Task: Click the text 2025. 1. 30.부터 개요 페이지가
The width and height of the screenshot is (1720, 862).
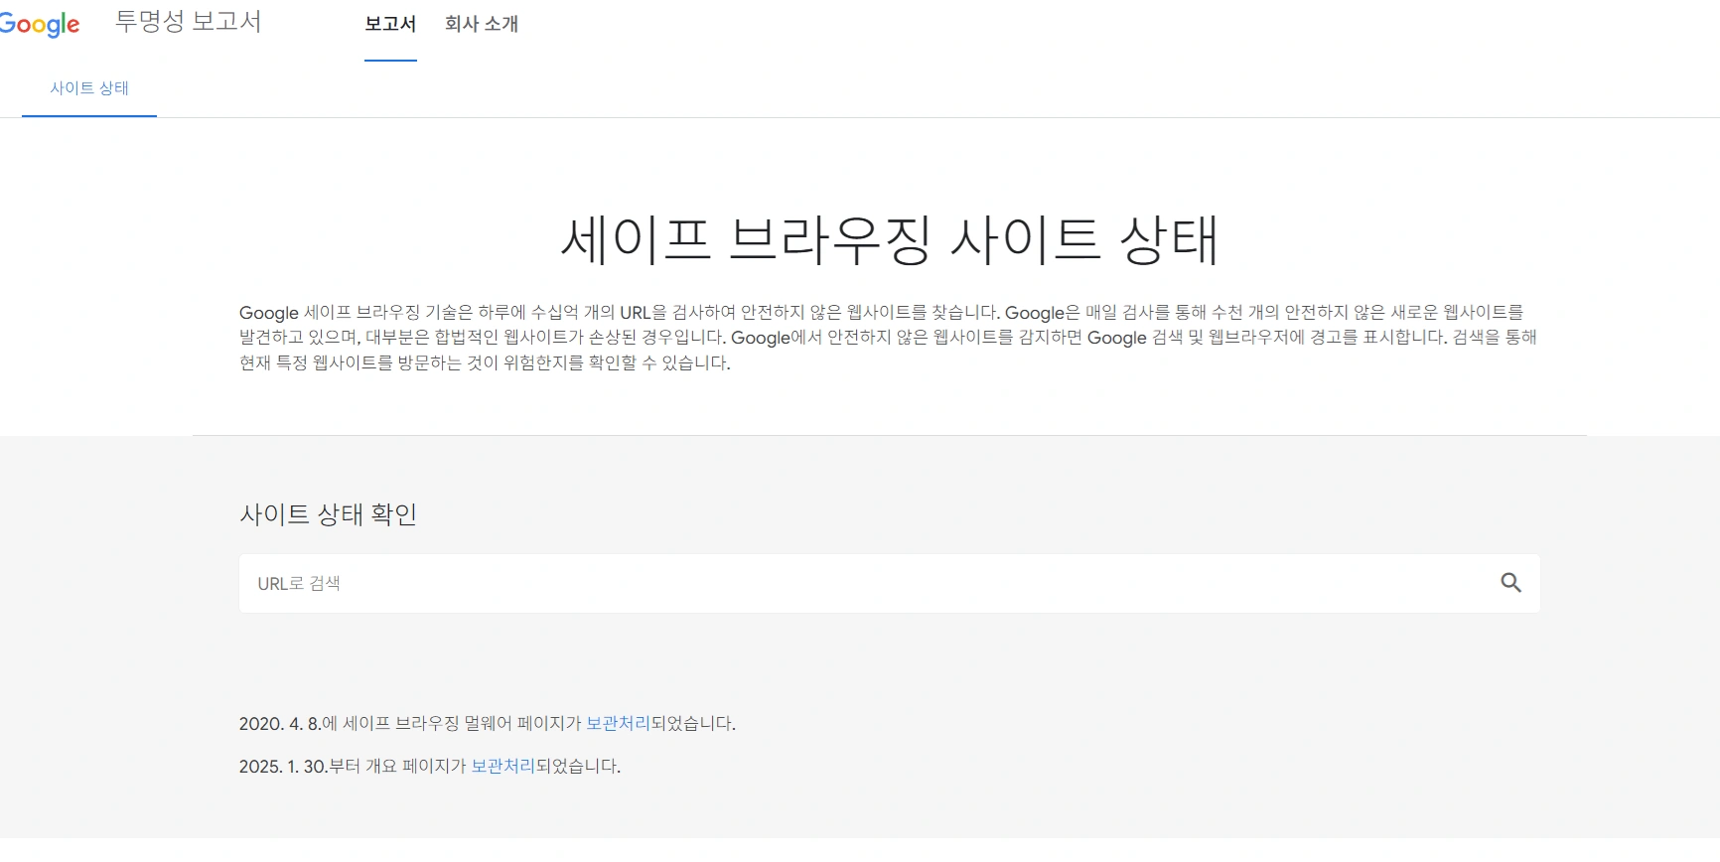Action: [353, 766]
